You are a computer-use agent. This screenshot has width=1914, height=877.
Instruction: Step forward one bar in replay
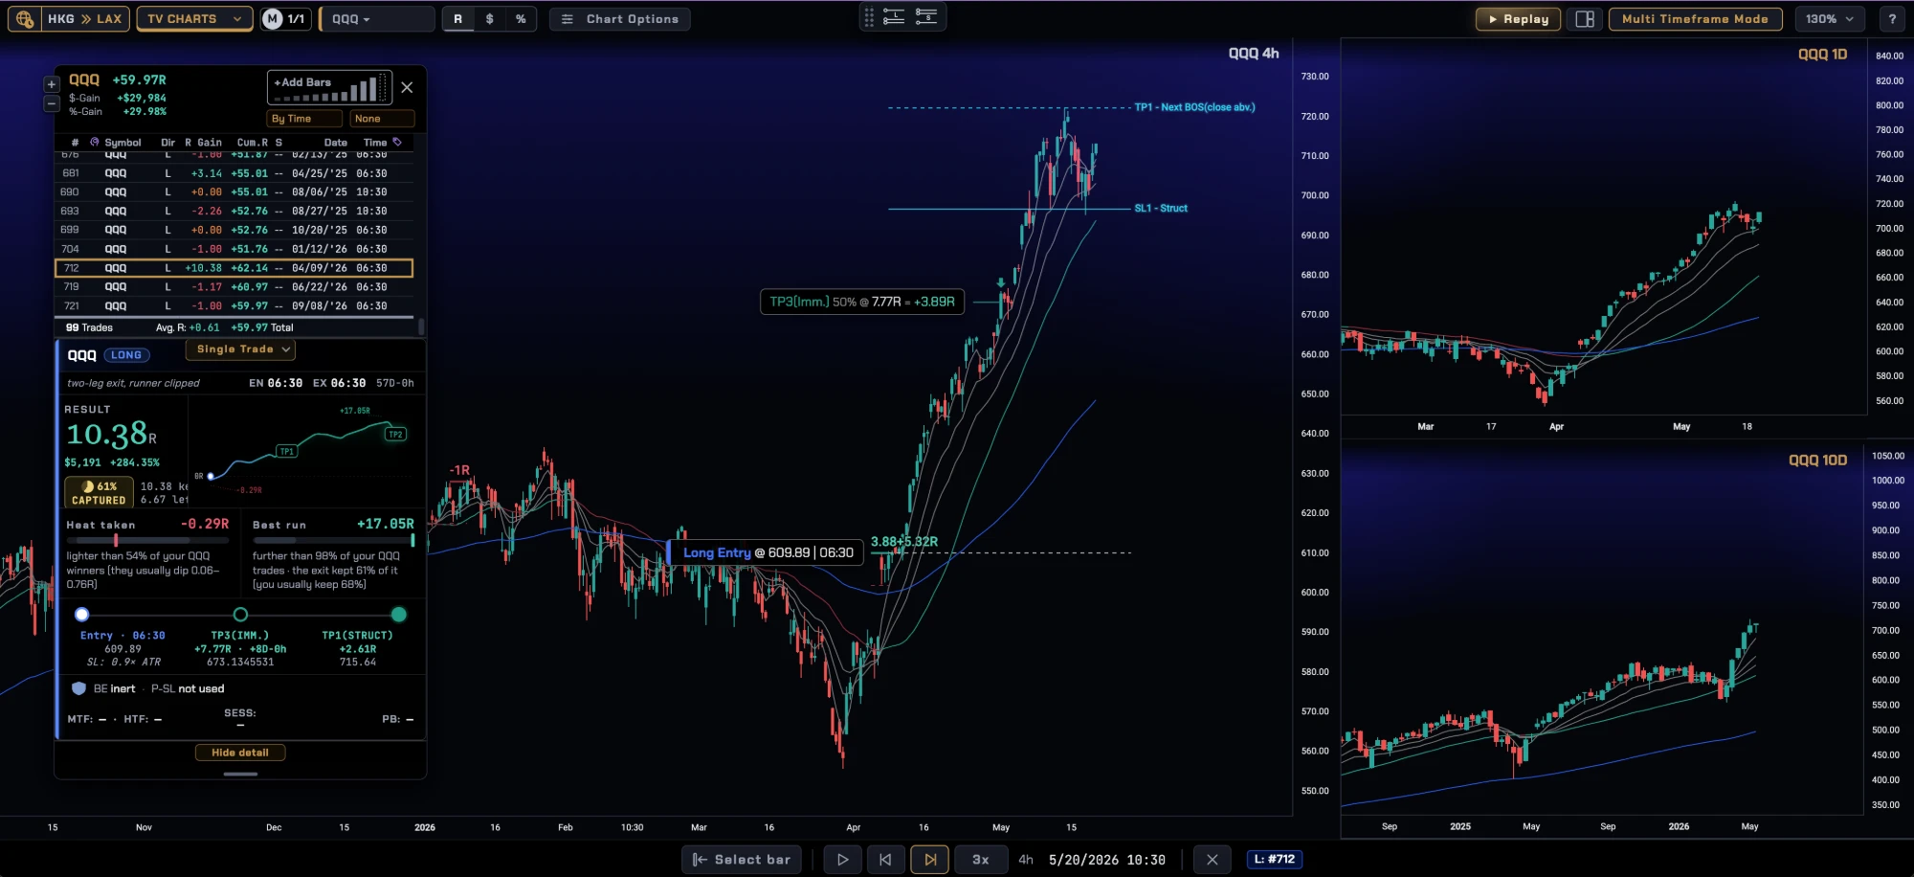tap(929, 860)
